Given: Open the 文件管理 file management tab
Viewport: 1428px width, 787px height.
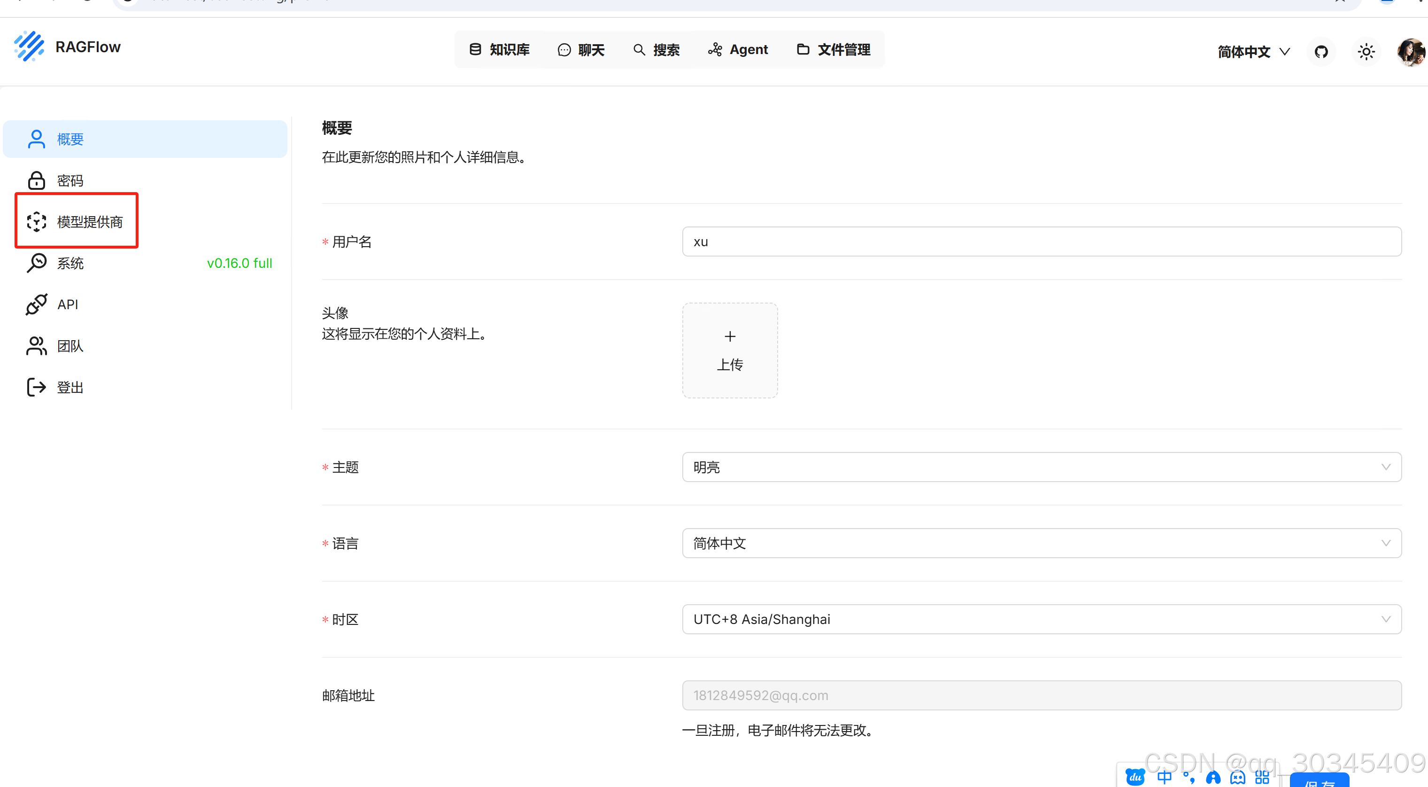Looking at the screenshot, I should pos(834,50).
